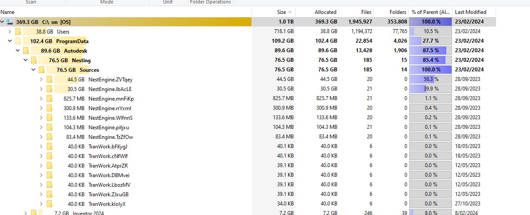Screen dimensions: 530x215
Task: Click the Nesting folder icon
Action: coord(34,60)
